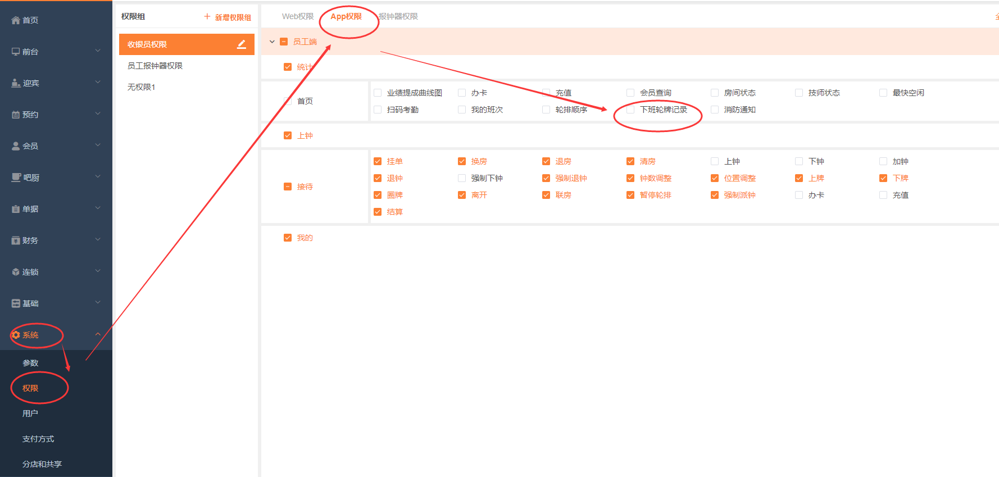Click the cup icon beside 吧厨
The image size is (999, 477).
tap(16, 178)
